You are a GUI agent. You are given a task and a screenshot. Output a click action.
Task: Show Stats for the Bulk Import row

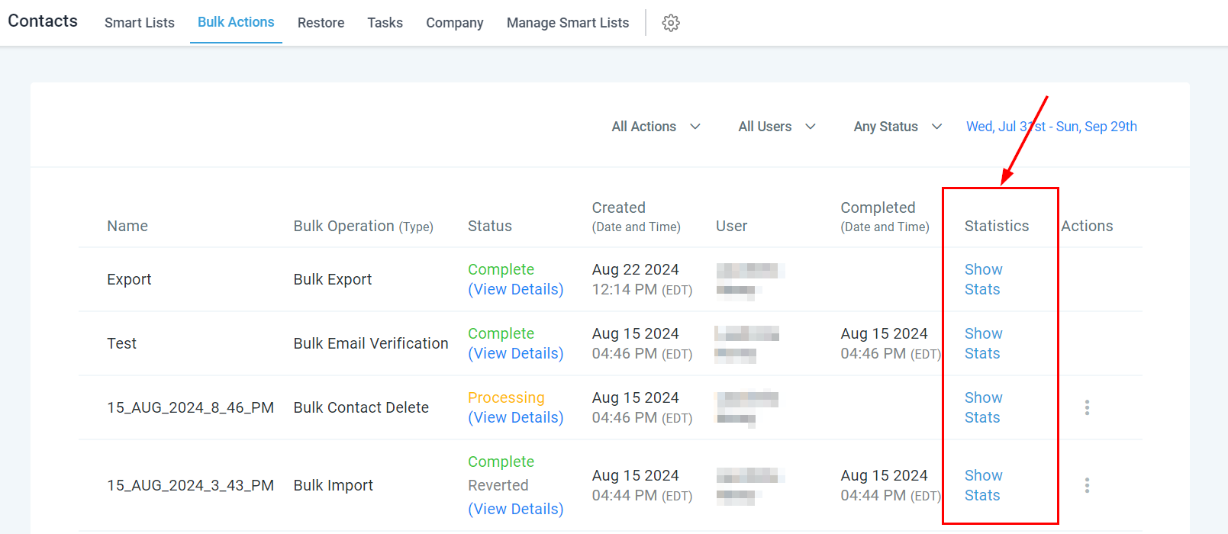click(983, 485)
